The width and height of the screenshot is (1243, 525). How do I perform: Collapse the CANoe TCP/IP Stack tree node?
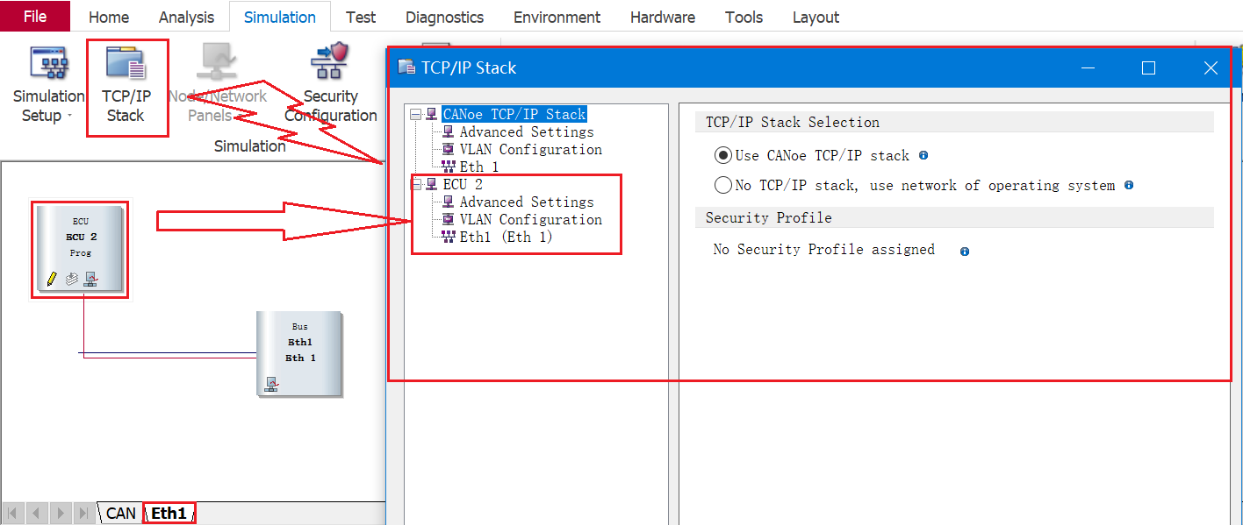click(416, 114)
